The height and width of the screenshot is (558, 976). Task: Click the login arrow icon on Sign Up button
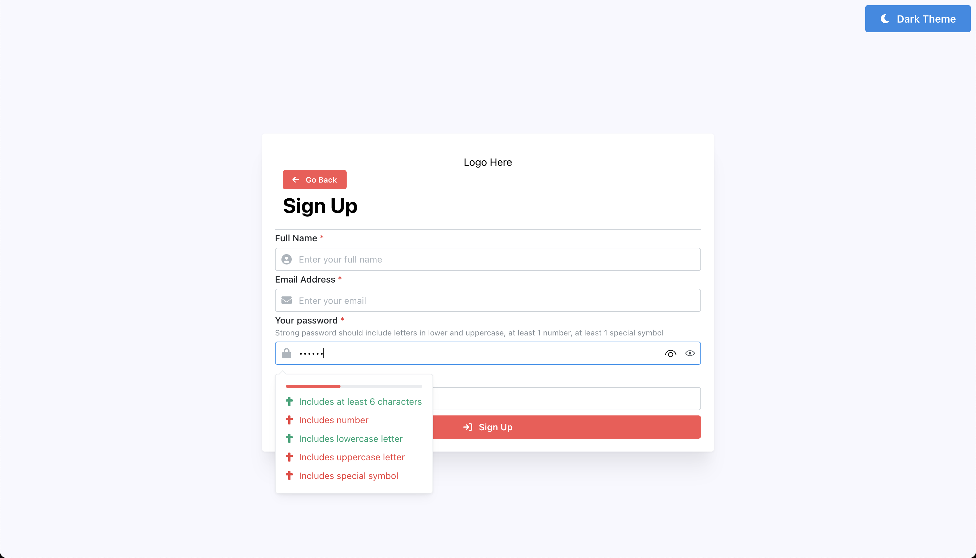coord(468,427)
